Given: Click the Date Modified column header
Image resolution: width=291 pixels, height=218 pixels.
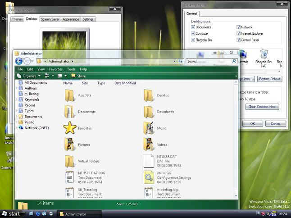Looking at the screenshot, I should point(125,83).
